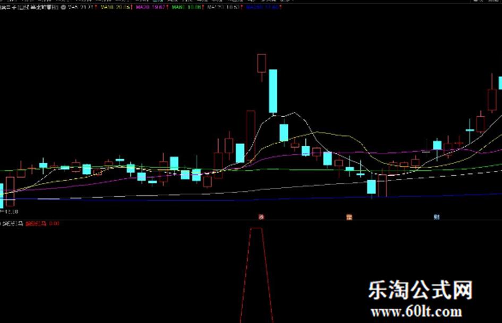Click the red signal spike in sub-chart
Screen dimensions: 502x323
point(257,275)
